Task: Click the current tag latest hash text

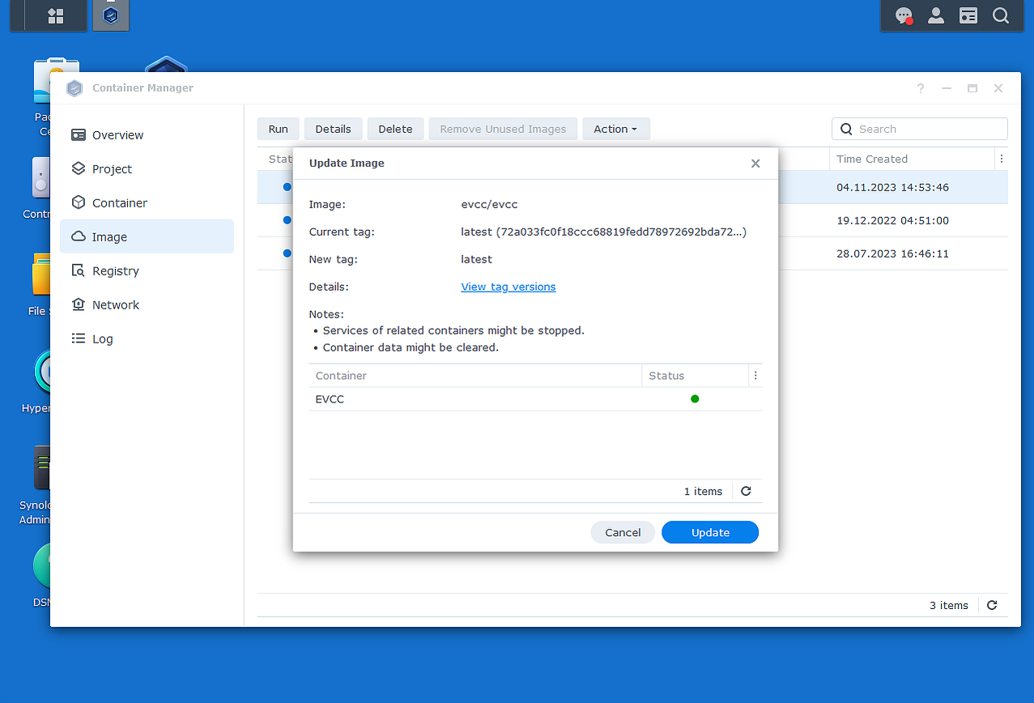Action: (603, 232)
